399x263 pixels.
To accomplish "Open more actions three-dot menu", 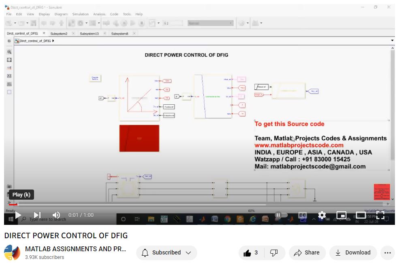I will click(388, 252).
